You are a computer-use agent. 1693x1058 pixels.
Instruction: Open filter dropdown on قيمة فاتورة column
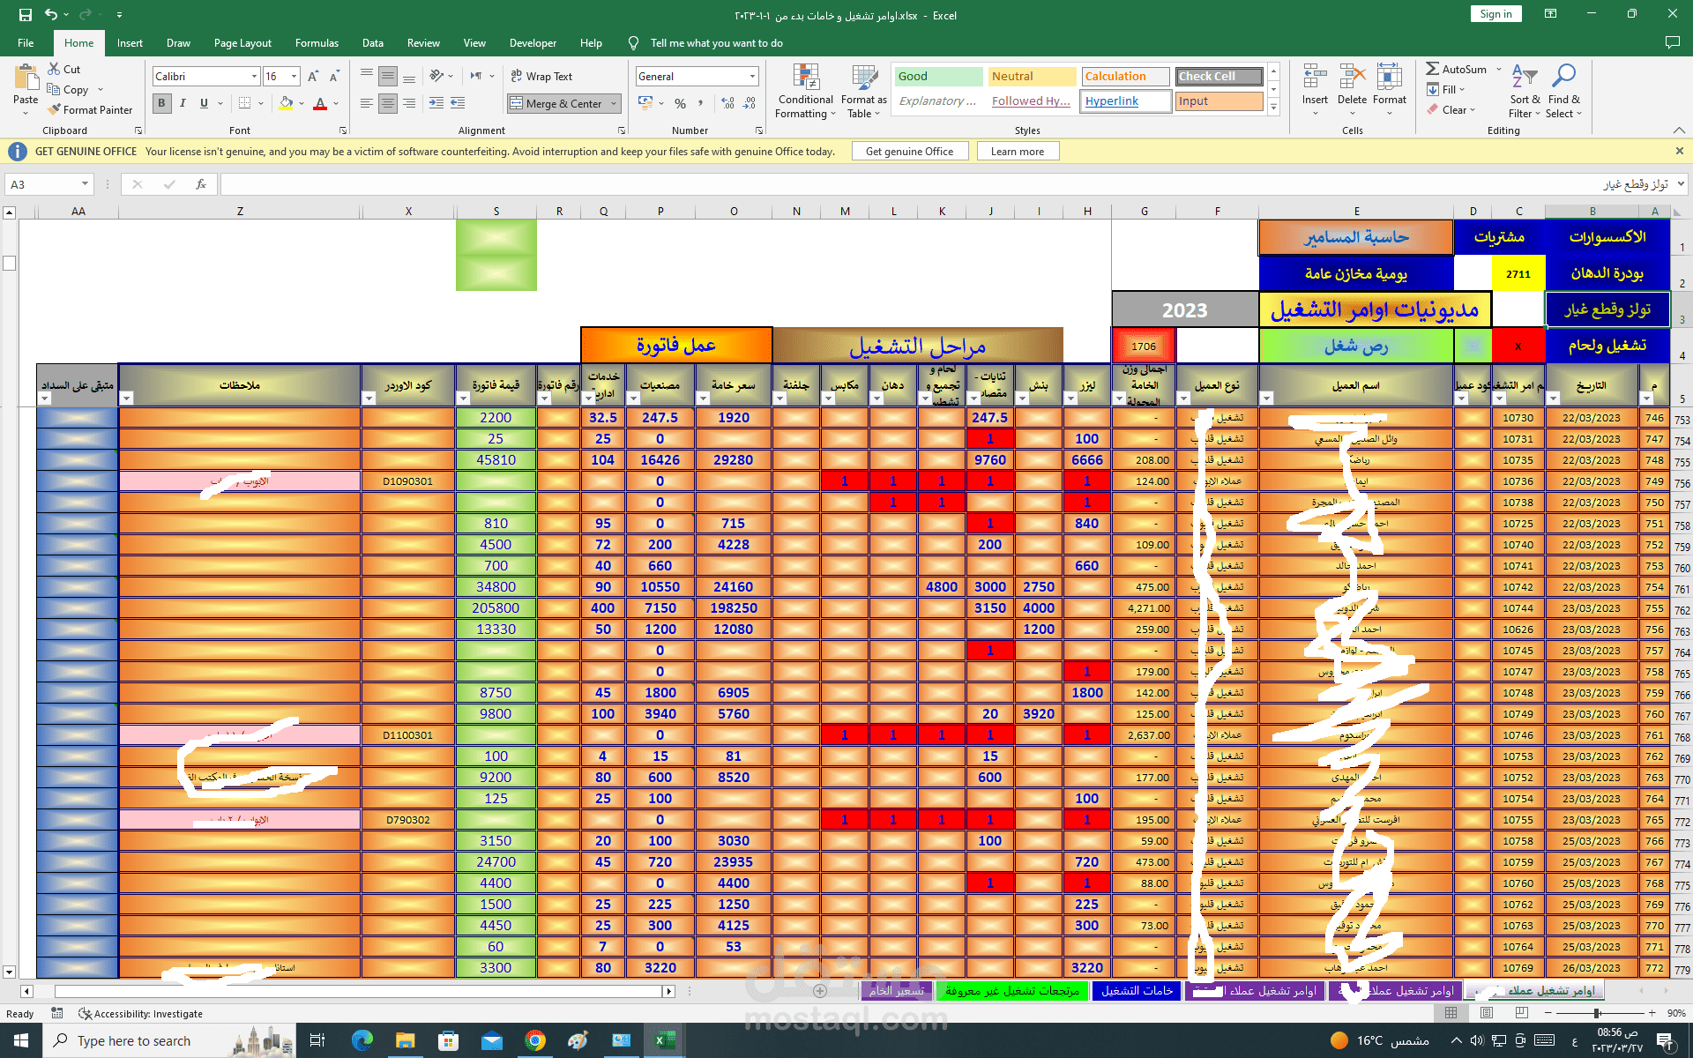463,399
